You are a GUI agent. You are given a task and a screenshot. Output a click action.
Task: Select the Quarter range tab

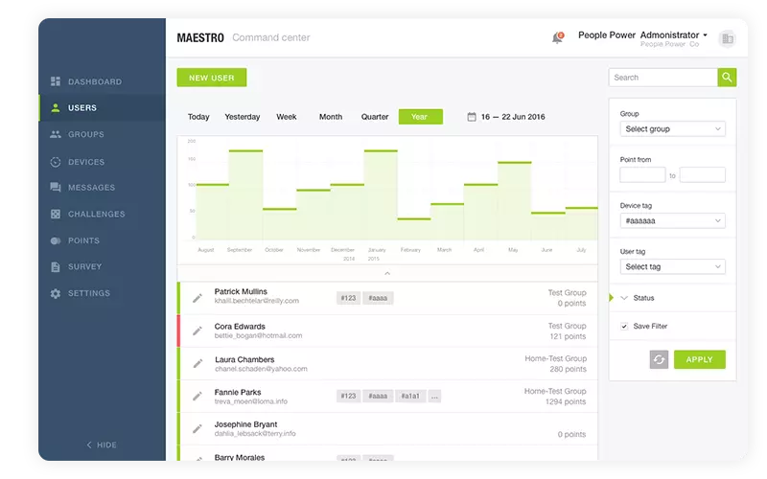pyautogui.click(x=375, y=117)
